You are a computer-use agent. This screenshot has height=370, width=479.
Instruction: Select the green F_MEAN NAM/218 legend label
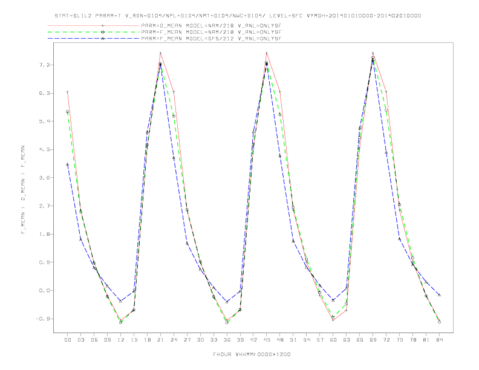pyautogui.click(x=212, y=32)
